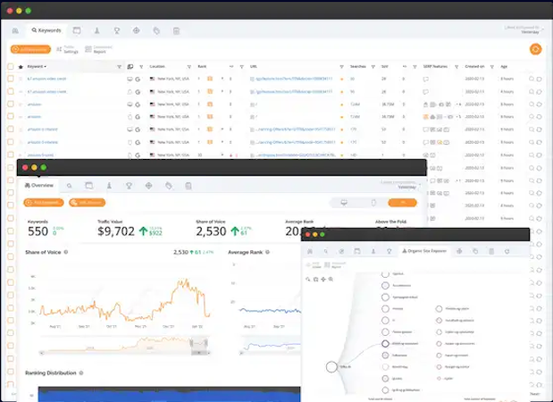
Task: Click the scrollbar thumb under Share of Voice navigator
Action: click(199, 353)
